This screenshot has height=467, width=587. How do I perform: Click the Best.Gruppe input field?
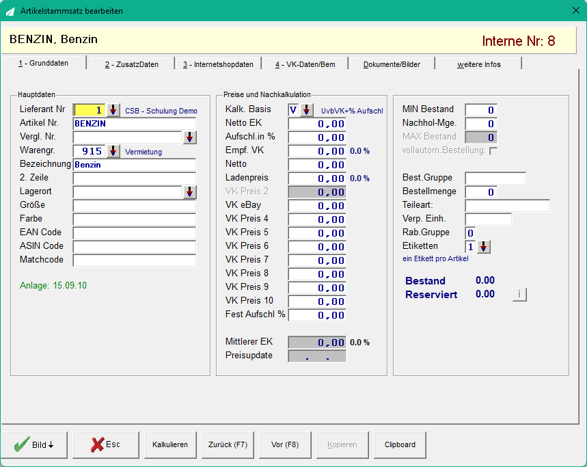click(x=495, y=178)
